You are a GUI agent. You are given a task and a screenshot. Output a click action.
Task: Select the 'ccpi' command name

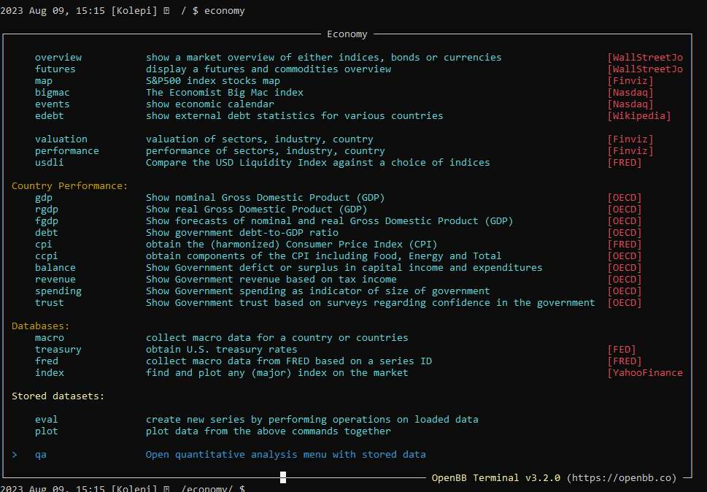tap(47, 256)
